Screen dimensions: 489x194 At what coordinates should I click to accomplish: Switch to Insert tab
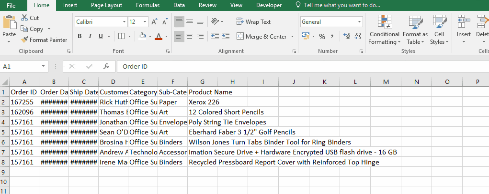[x=70, y=5]
